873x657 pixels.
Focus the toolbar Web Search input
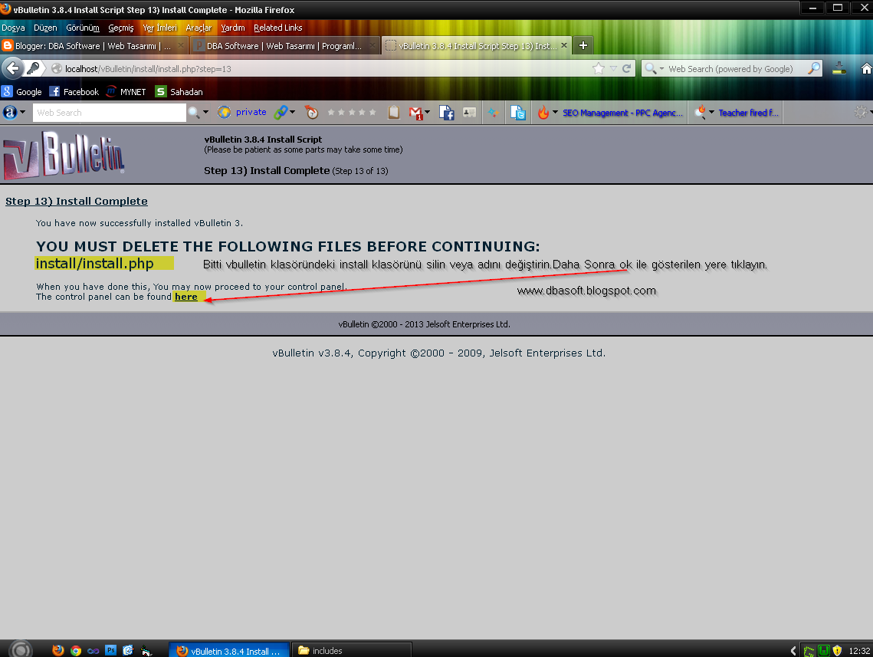point(109,113)
